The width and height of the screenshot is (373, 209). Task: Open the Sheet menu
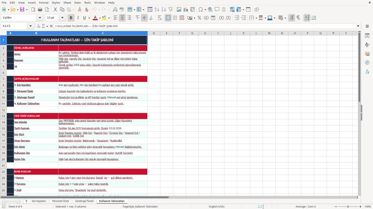pos(67,2)
